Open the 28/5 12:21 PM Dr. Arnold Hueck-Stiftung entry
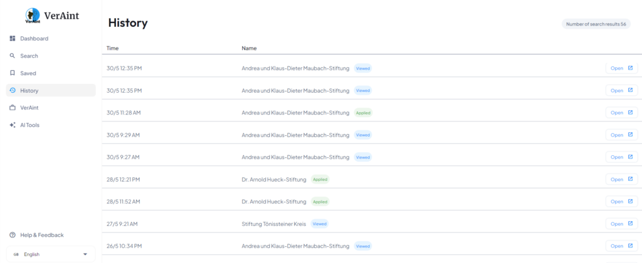Screen dimensions: 642x263 point(621,179)
